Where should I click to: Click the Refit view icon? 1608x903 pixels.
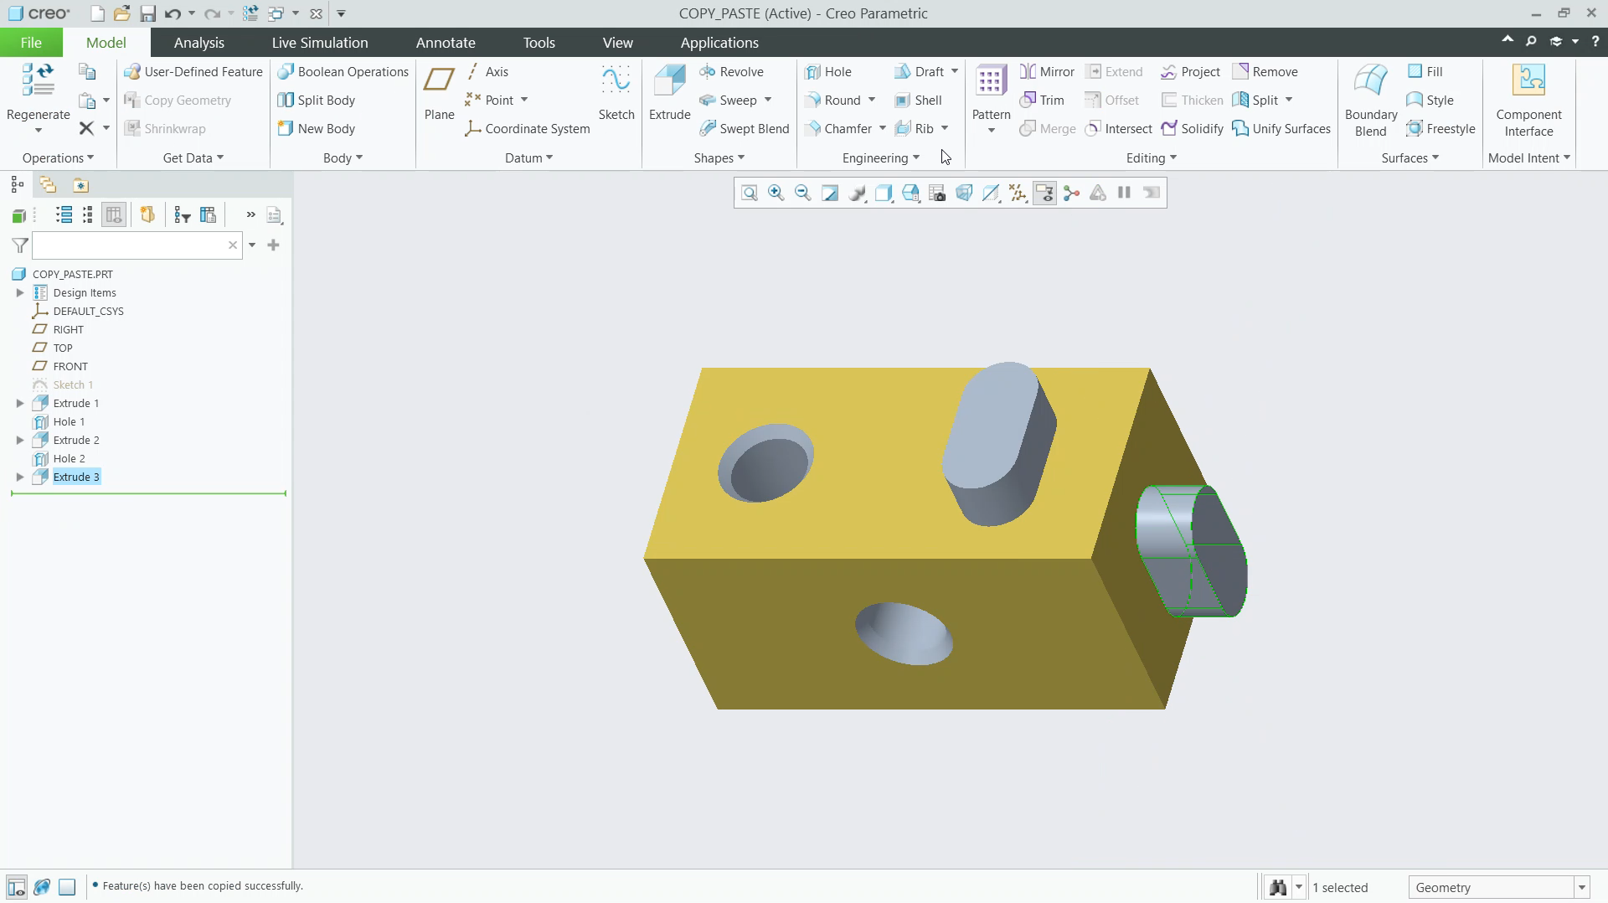[x=750, y=193]
